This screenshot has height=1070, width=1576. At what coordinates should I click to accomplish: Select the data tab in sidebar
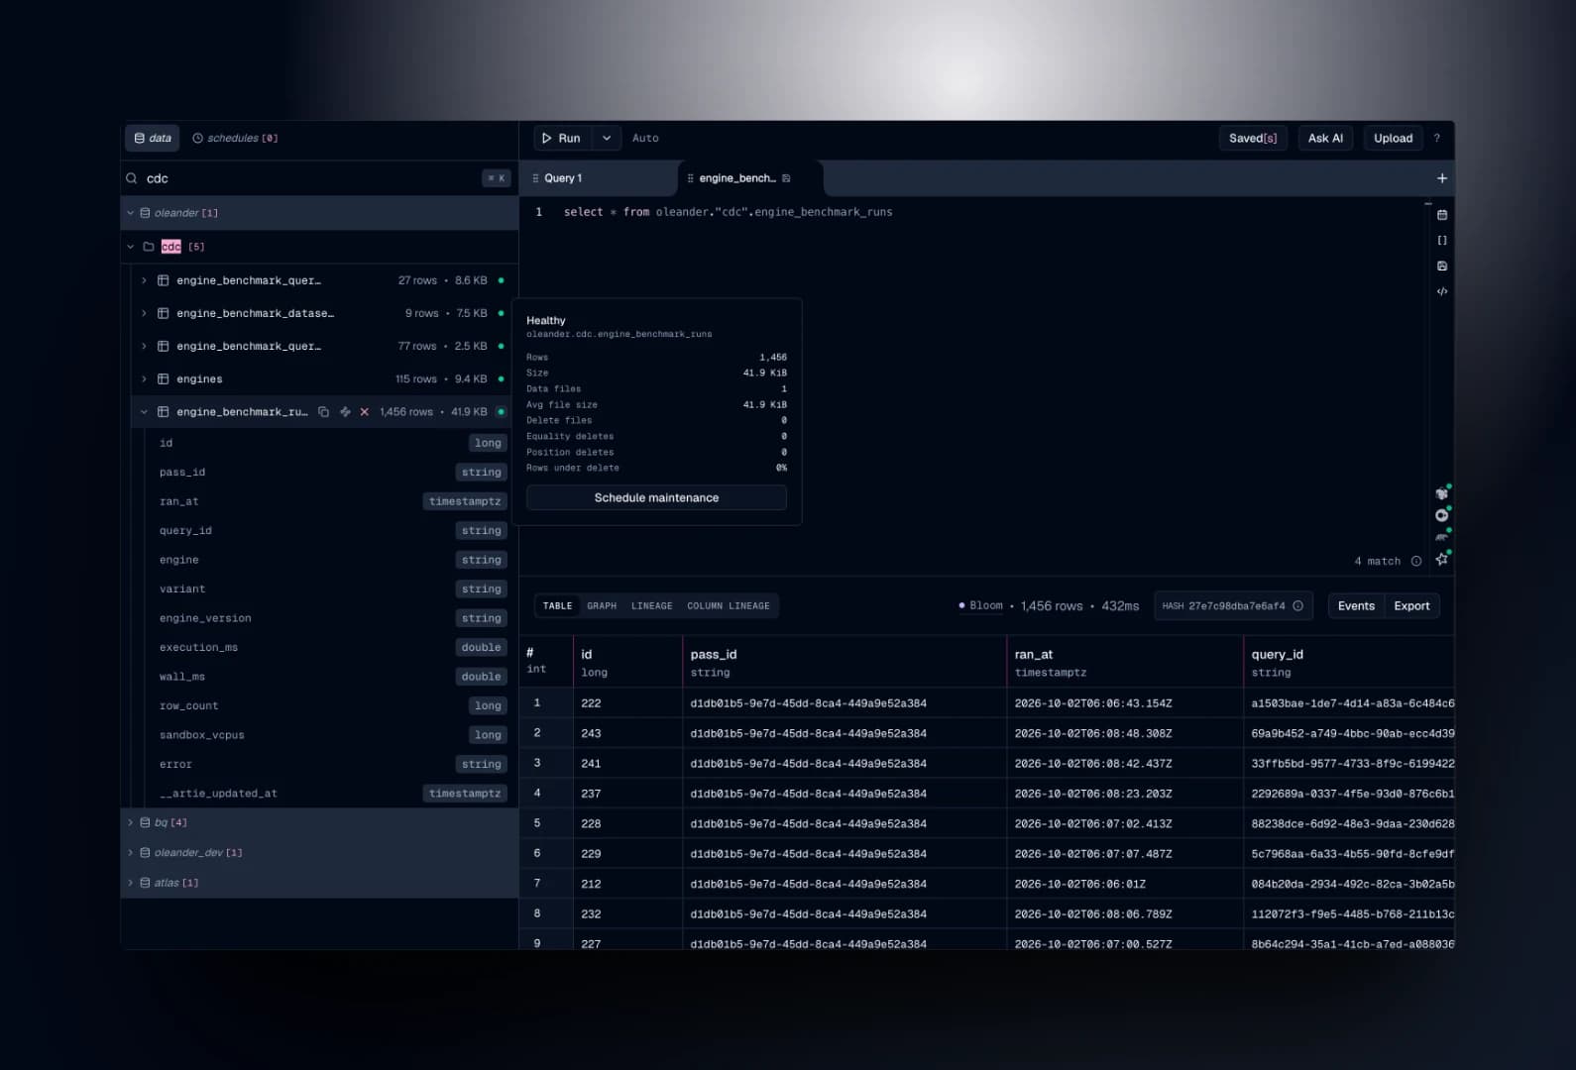[153, 139]
